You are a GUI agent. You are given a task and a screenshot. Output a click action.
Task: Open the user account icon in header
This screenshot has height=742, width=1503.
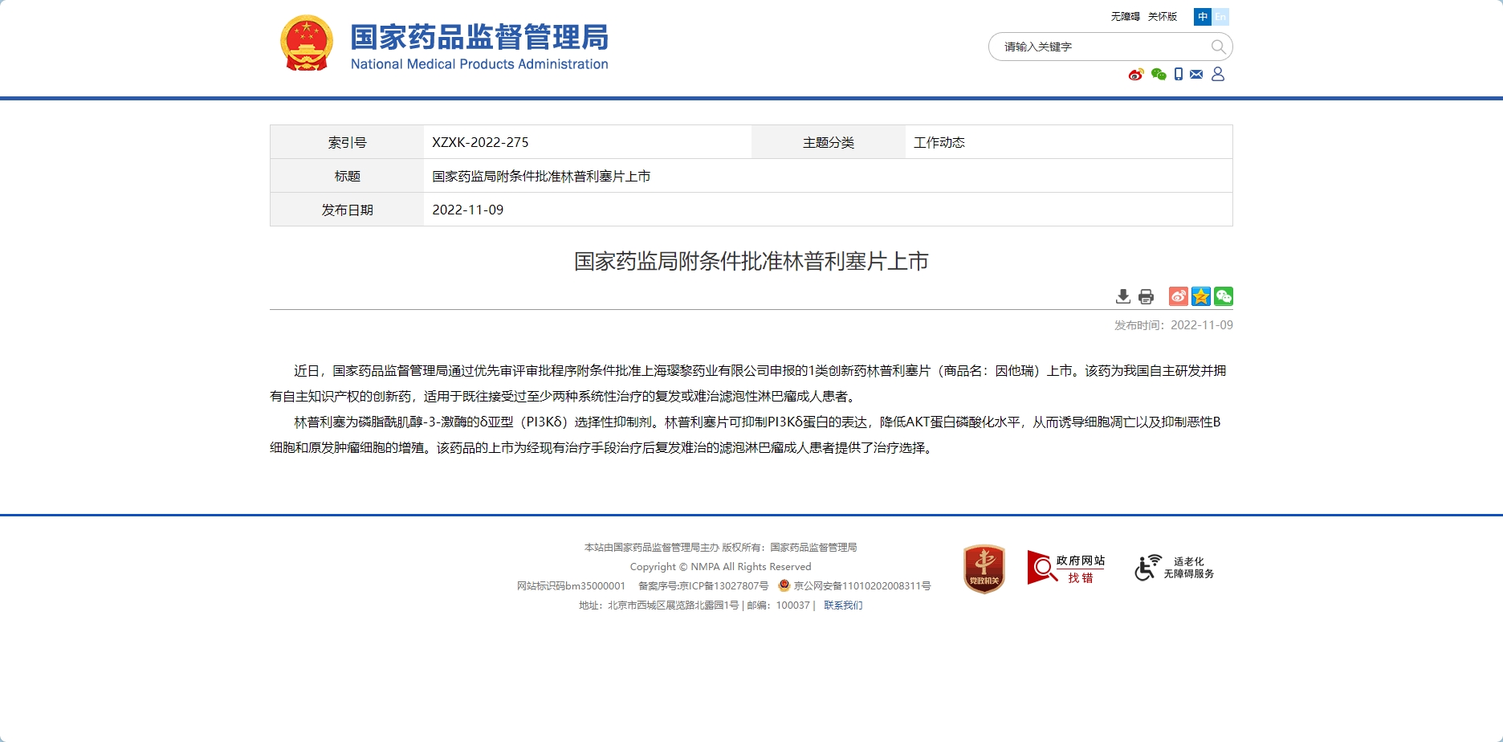(1218, 74)
